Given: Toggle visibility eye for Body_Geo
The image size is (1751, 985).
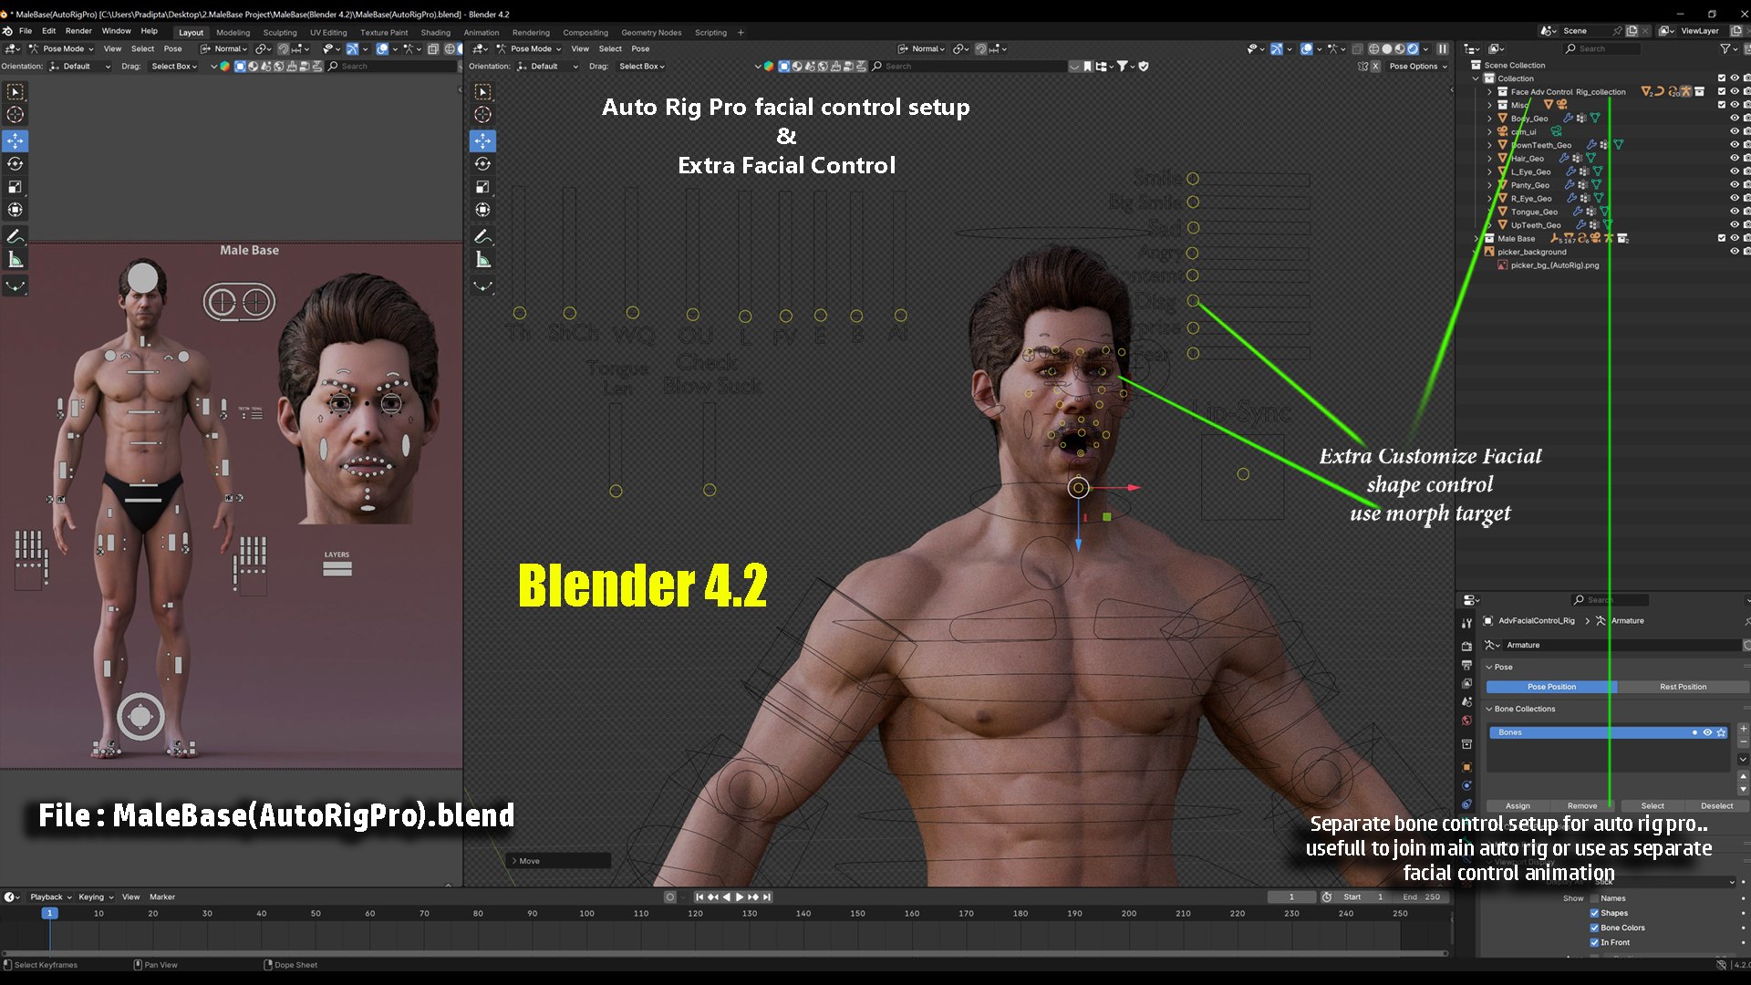Looking at the screenshot, I should [1735, 119].
